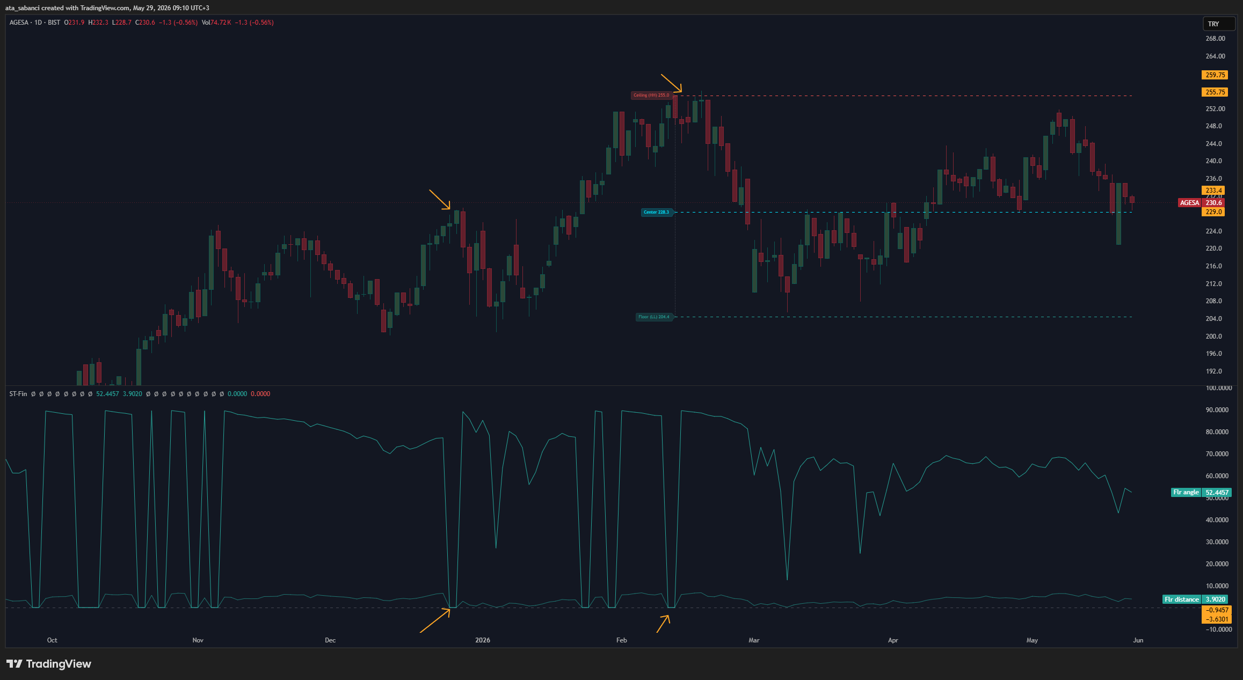This screenshot has width=1243, height=680.
Task: Click the Oct label on time axis
Action: (52, 640)
